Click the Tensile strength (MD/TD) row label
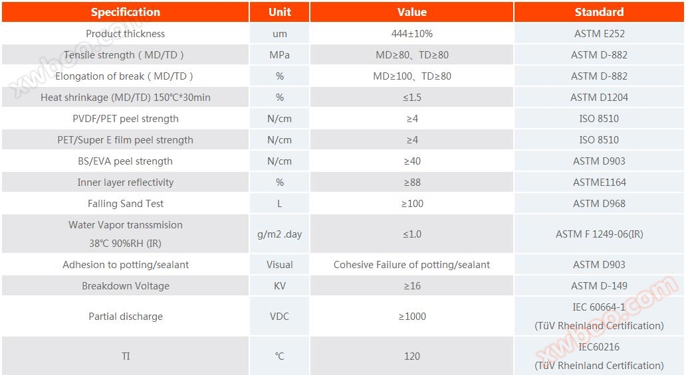The image size is (686, 375). [124, 55]
